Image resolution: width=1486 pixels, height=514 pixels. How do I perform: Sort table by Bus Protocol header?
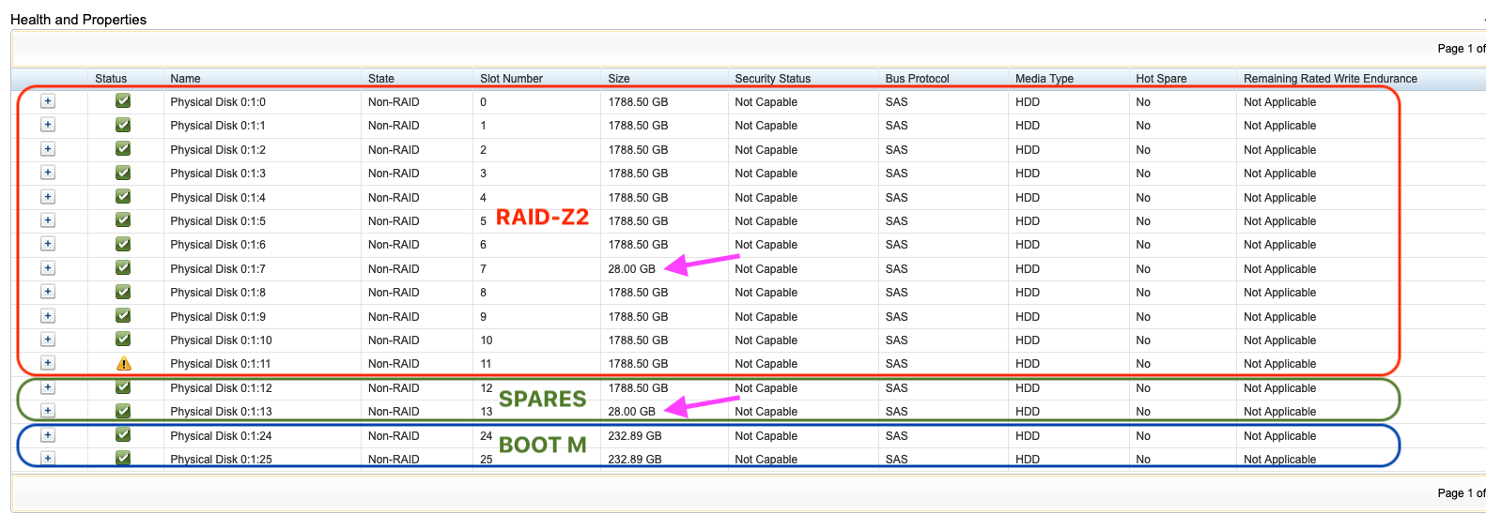917,79
